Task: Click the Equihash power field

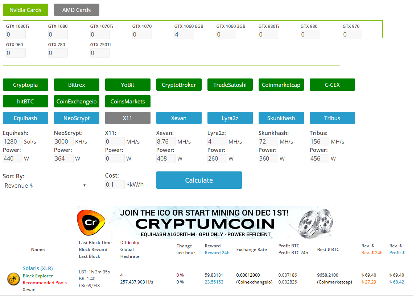Action: click(x=12, y=158)
